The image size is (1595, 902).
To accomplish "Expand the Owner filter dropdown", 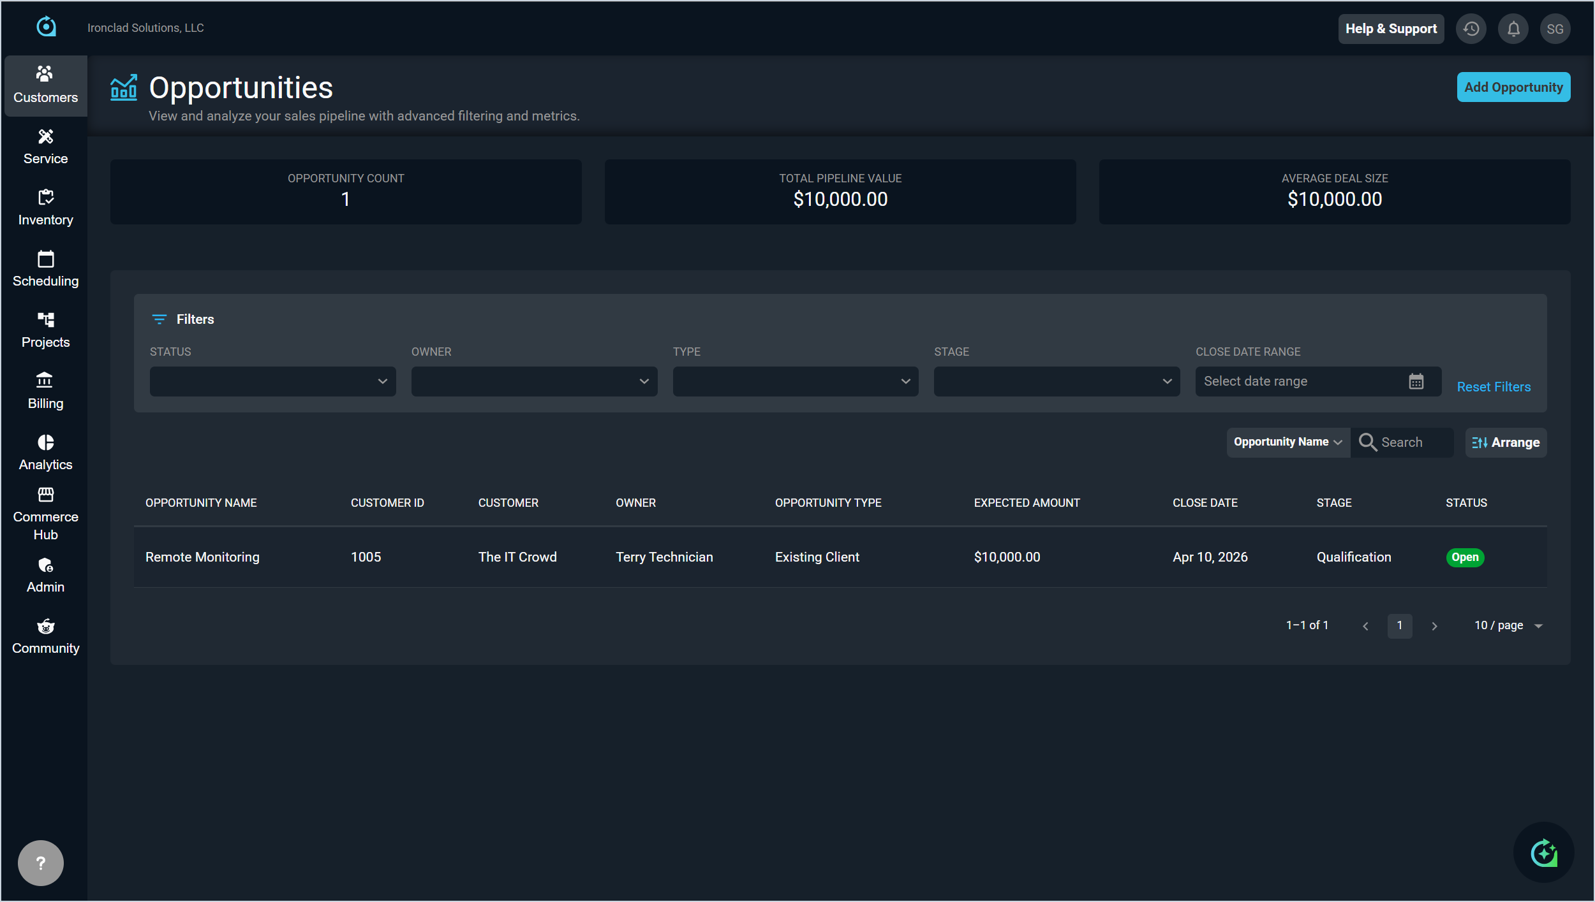I will coord(534,381).
